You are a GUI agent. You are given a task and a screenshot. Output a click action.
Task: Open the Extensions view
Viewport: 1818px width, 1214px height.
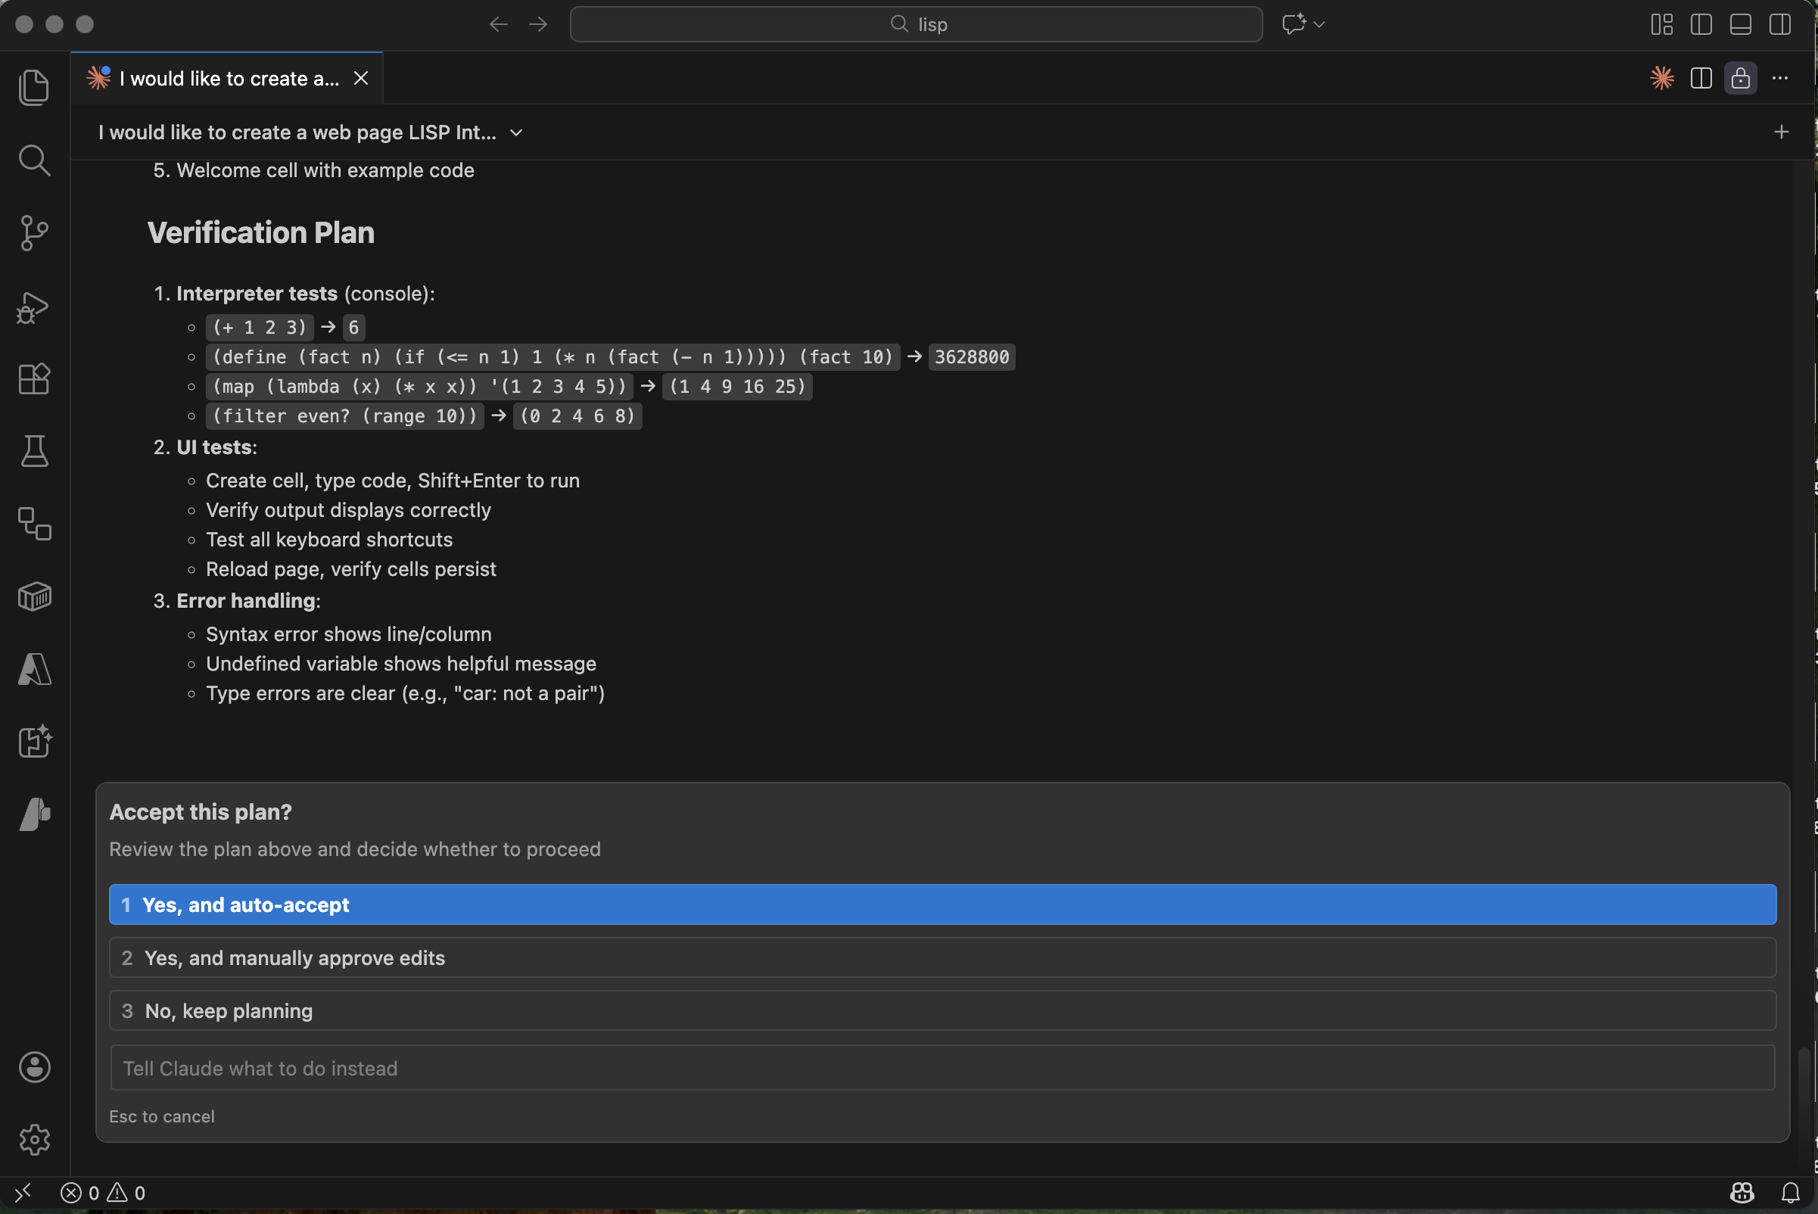[x=34, y=379]
